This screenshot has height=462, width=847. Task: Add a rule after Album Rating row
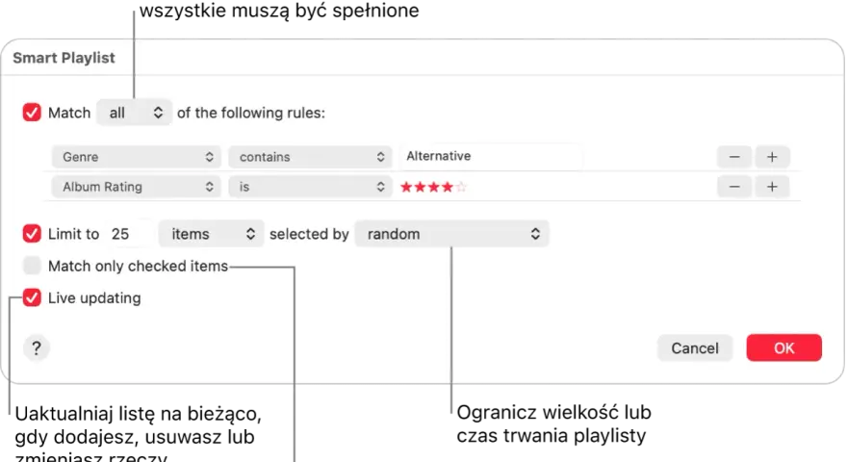click(x=772, y=187)
